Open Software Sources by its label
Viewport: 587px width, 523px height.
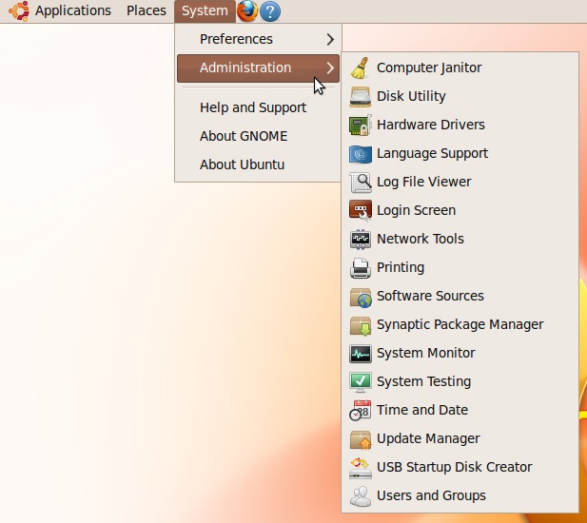430,297
